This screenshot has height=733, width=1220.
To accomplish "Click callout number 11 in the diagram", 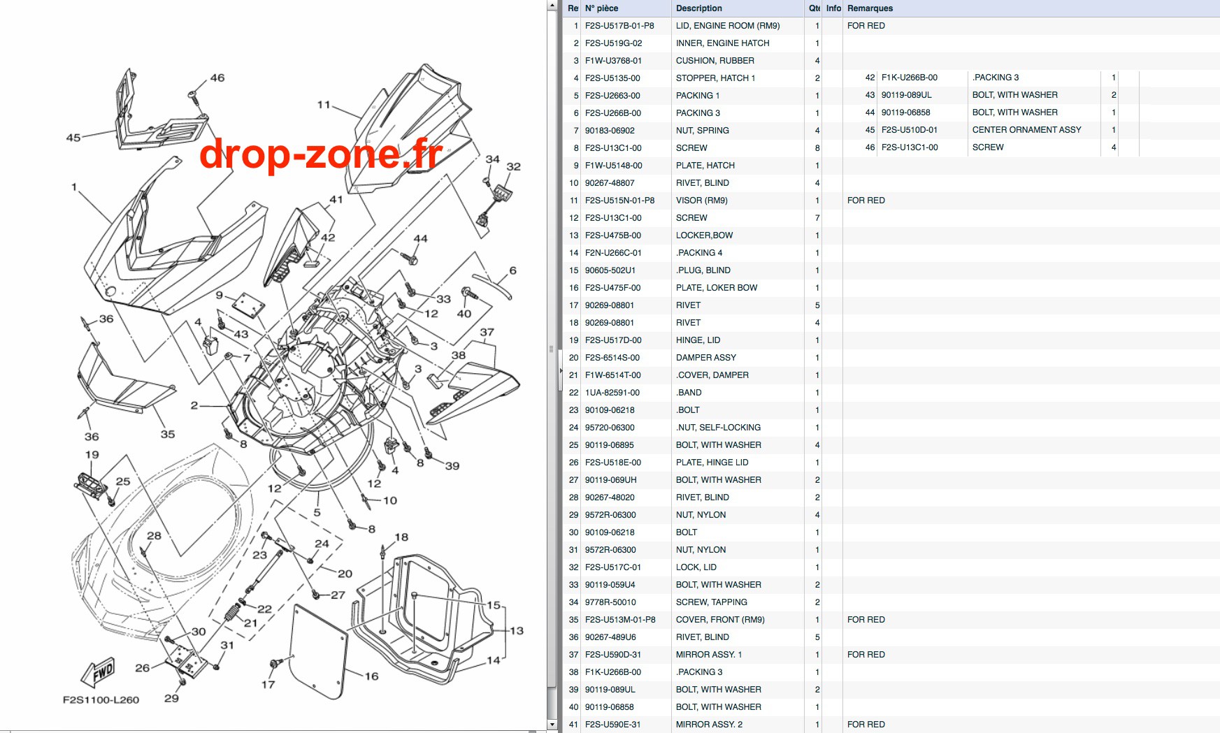I will click(324, 105).
